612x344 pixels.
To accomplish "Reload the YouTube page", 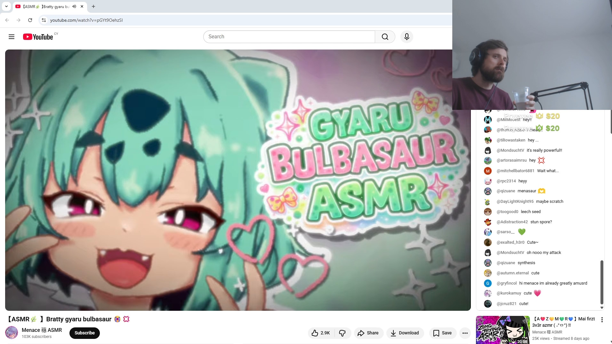I will click(x=30, y=20).
